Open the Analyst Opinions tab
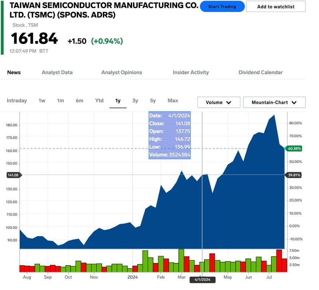This screenshot has height=290, width=319. pos(122,73)
